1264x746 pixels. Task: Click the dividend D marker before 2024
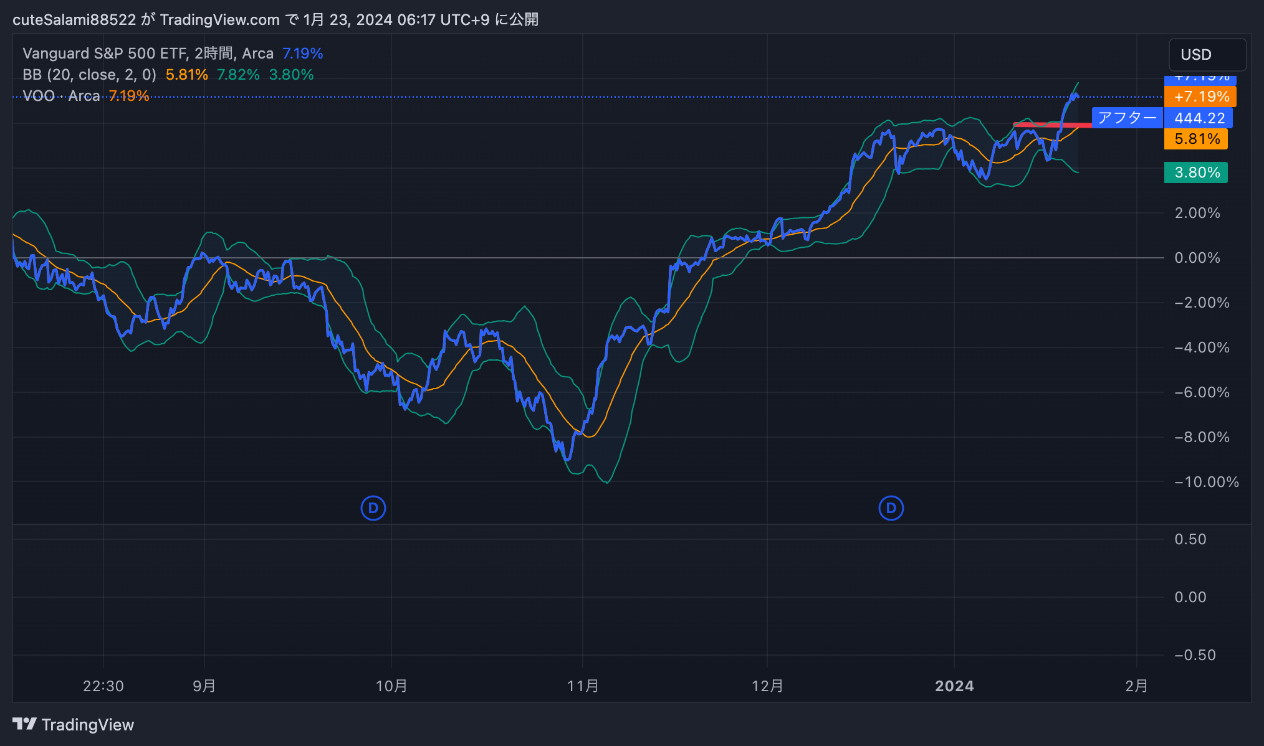point(891,508)
